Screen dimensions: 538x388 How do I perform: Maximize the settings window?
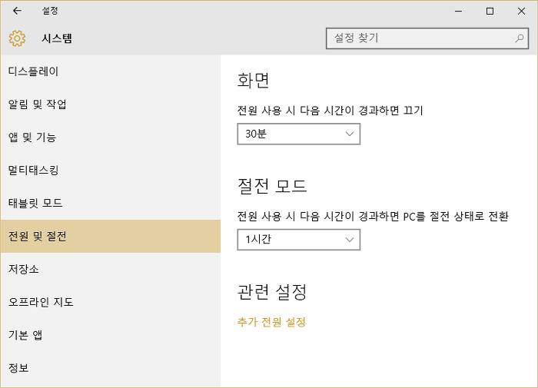coord(490,11)
